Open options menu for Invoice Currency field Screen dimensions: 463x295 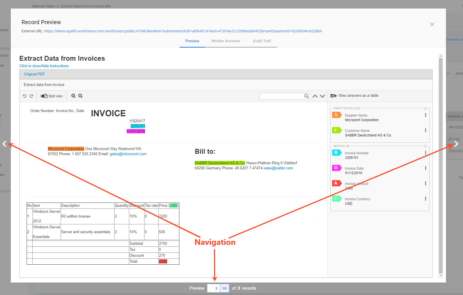tap(425, 199)
